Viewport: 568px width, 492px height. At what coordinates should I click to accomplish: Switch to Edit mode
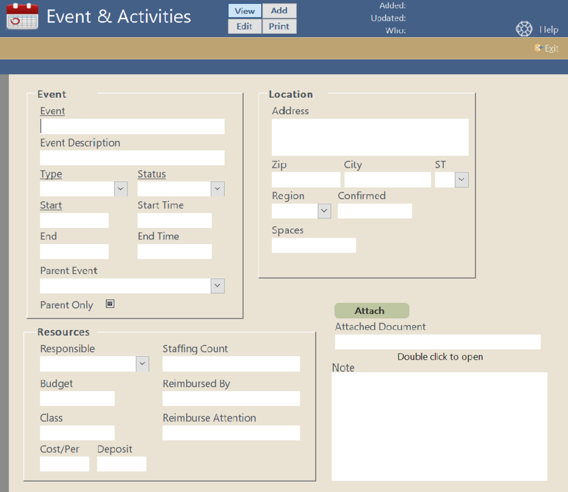point(245,26)
